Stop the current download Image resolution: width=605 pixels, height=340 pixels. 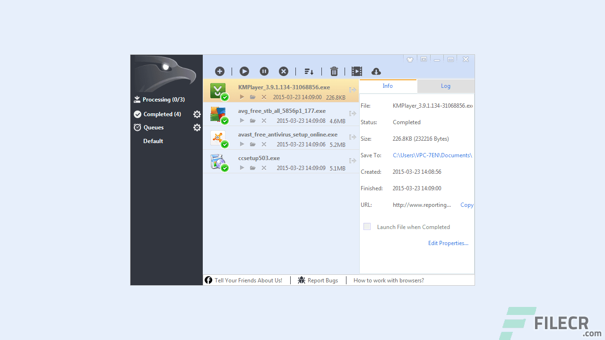click(x=283, y=71)
